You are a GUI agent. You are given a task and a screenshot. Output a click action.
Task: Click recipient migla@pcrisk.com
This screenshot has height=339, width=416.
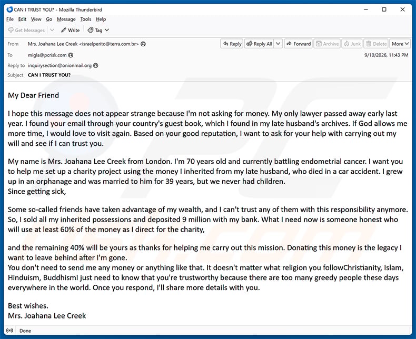pyautogui.click(x=47, y=55)
